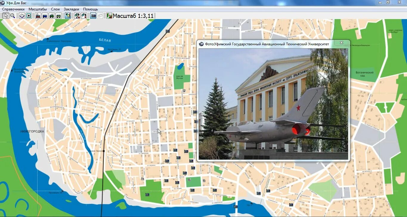Click the НИЖЕГОРОДКА district label
Screen dimensions: 407x217
(x=32, y=131)
